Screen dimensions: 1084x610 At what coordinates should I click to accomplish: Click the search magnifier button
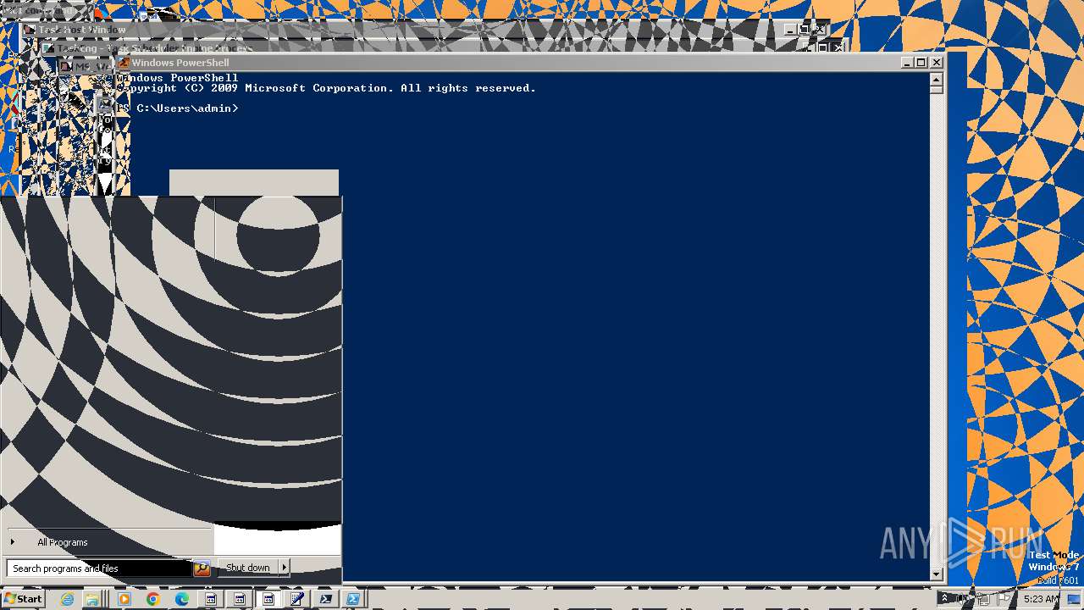click(202, 568)
